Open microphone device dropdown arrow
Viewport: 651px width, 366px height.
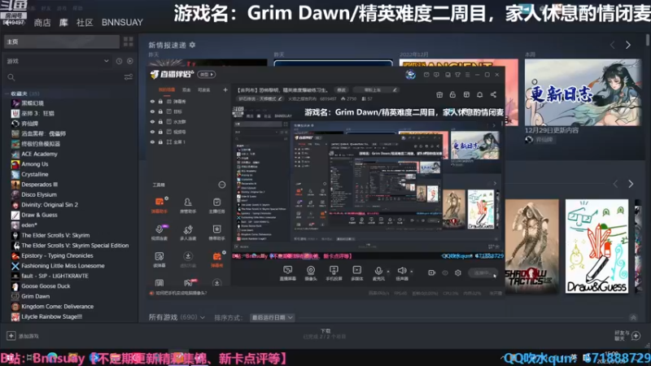click(x=388, y=272)
